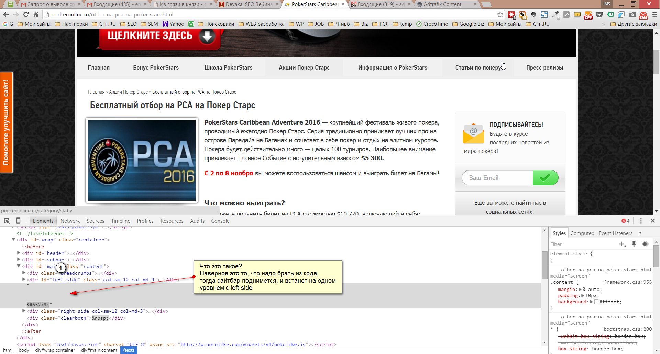Reload the current page

[26, 15]
